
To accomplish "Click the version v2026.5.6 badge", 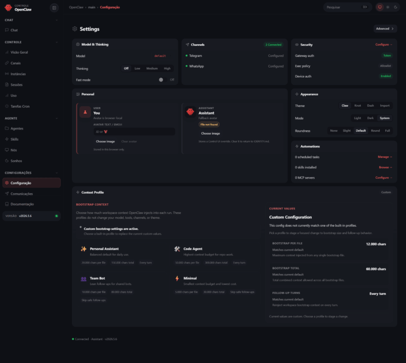I will click(32, 216).
